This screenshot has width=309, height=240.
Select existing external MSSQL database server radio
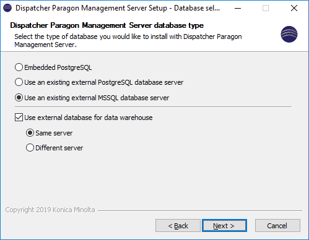[19, 98]
